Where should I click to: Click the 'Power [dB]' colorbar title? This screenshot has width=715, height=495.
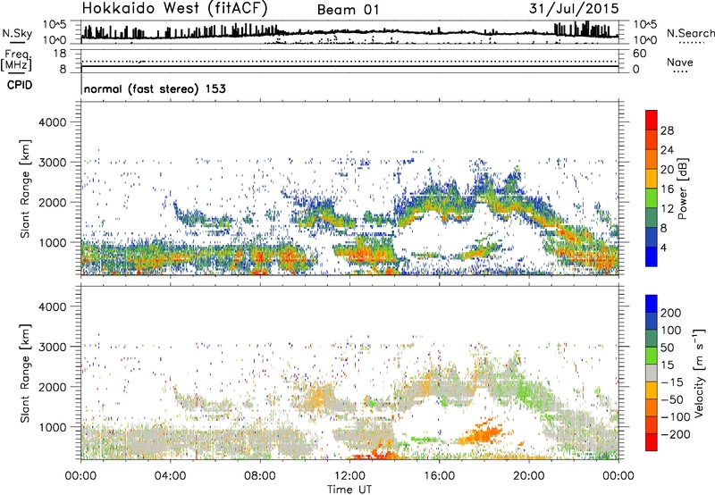pos(682,189)
